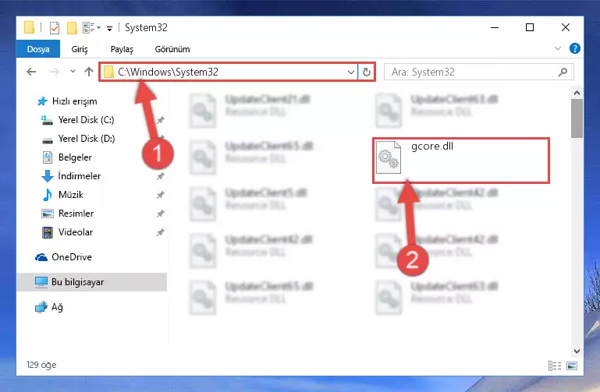Open İndirmeler in the sidebar
Screen dimensions: 600x392
pos(71,176)
